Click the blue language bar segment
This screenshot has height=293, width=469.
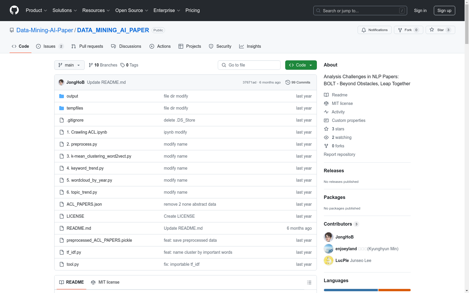351,290
